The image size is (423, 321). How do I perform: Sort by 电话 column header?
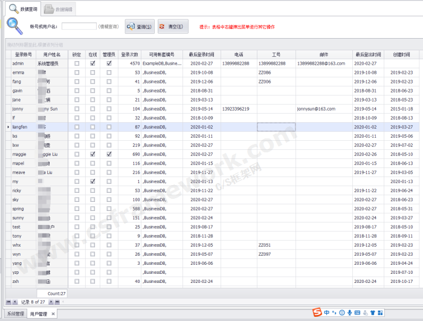239,54
